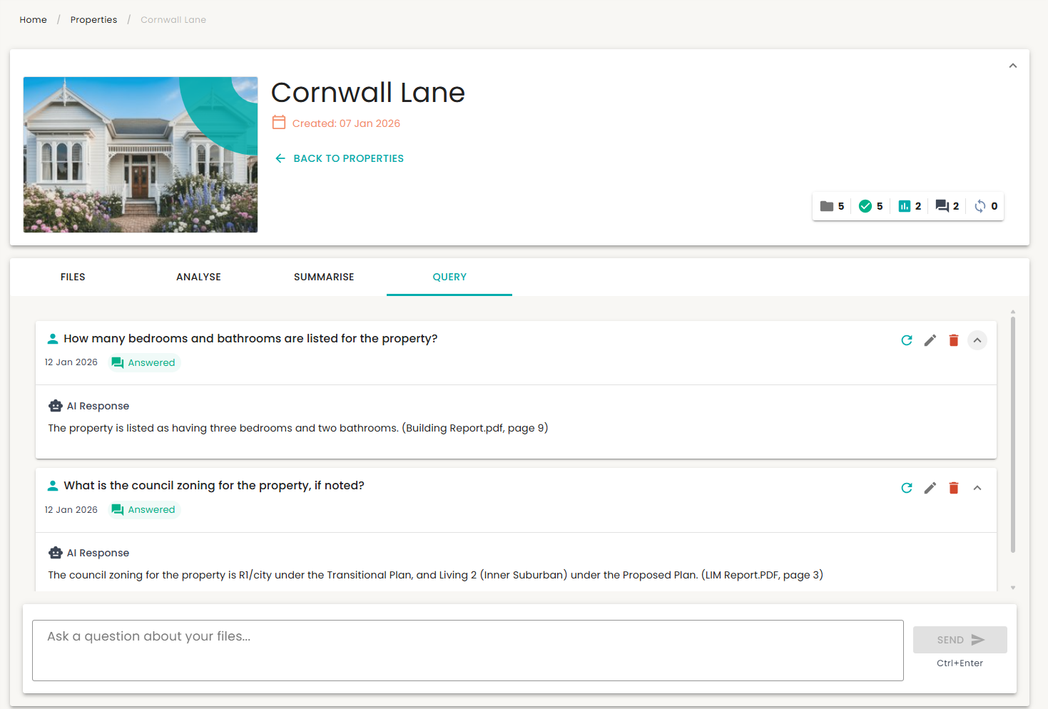Viewport: 1048px width, 709px height.
Task: Switch to the FILES tab
Action: pos(73,277)
